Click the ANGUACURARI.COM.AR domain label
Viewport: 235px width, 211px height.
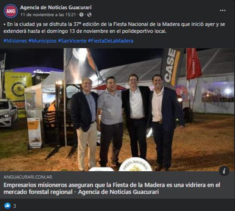(x=28, y=177)
